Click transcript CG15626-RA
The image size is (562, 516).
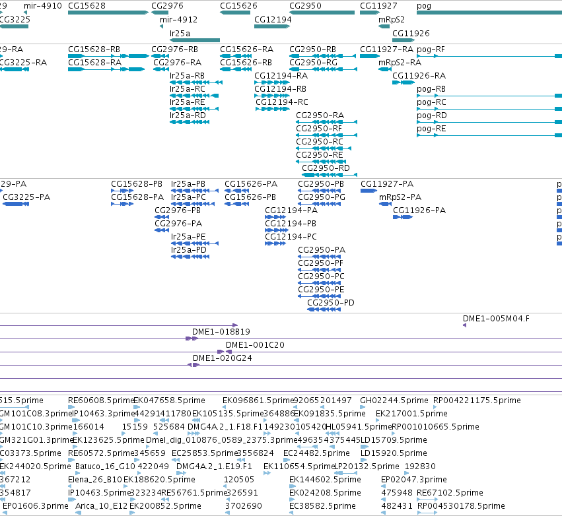click(x=236, y=56)
